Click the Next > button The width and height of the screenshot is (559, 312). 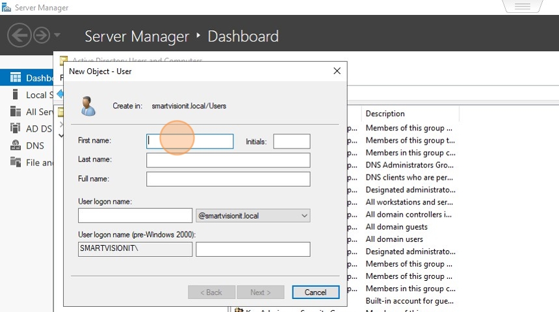(x=261, y=292)
